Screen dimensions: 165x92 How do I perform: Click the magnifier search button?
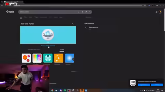click(89, 12)
